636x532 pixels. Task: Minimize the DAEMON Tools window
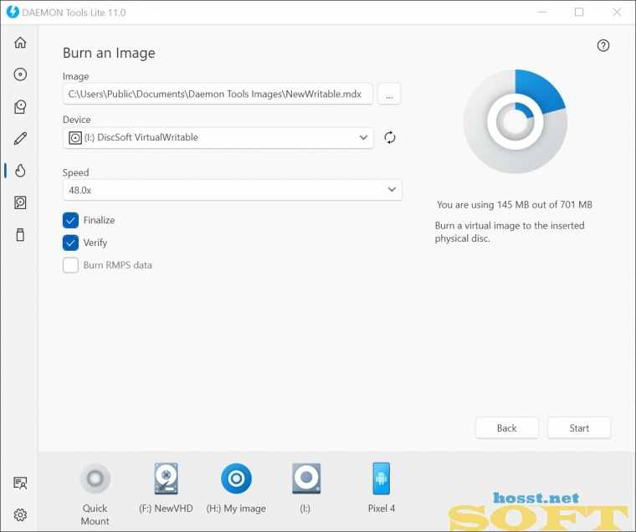point(542,13)
